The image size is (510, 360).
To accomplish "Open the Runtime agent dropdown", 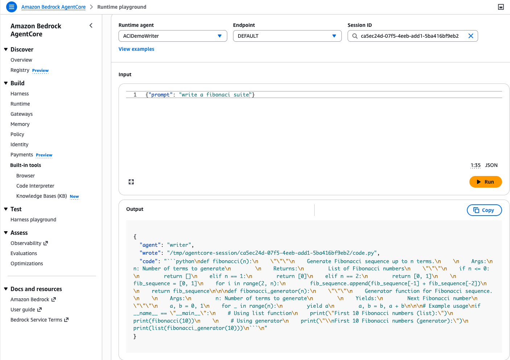I will pyautogui.click(x=173, y=36).
